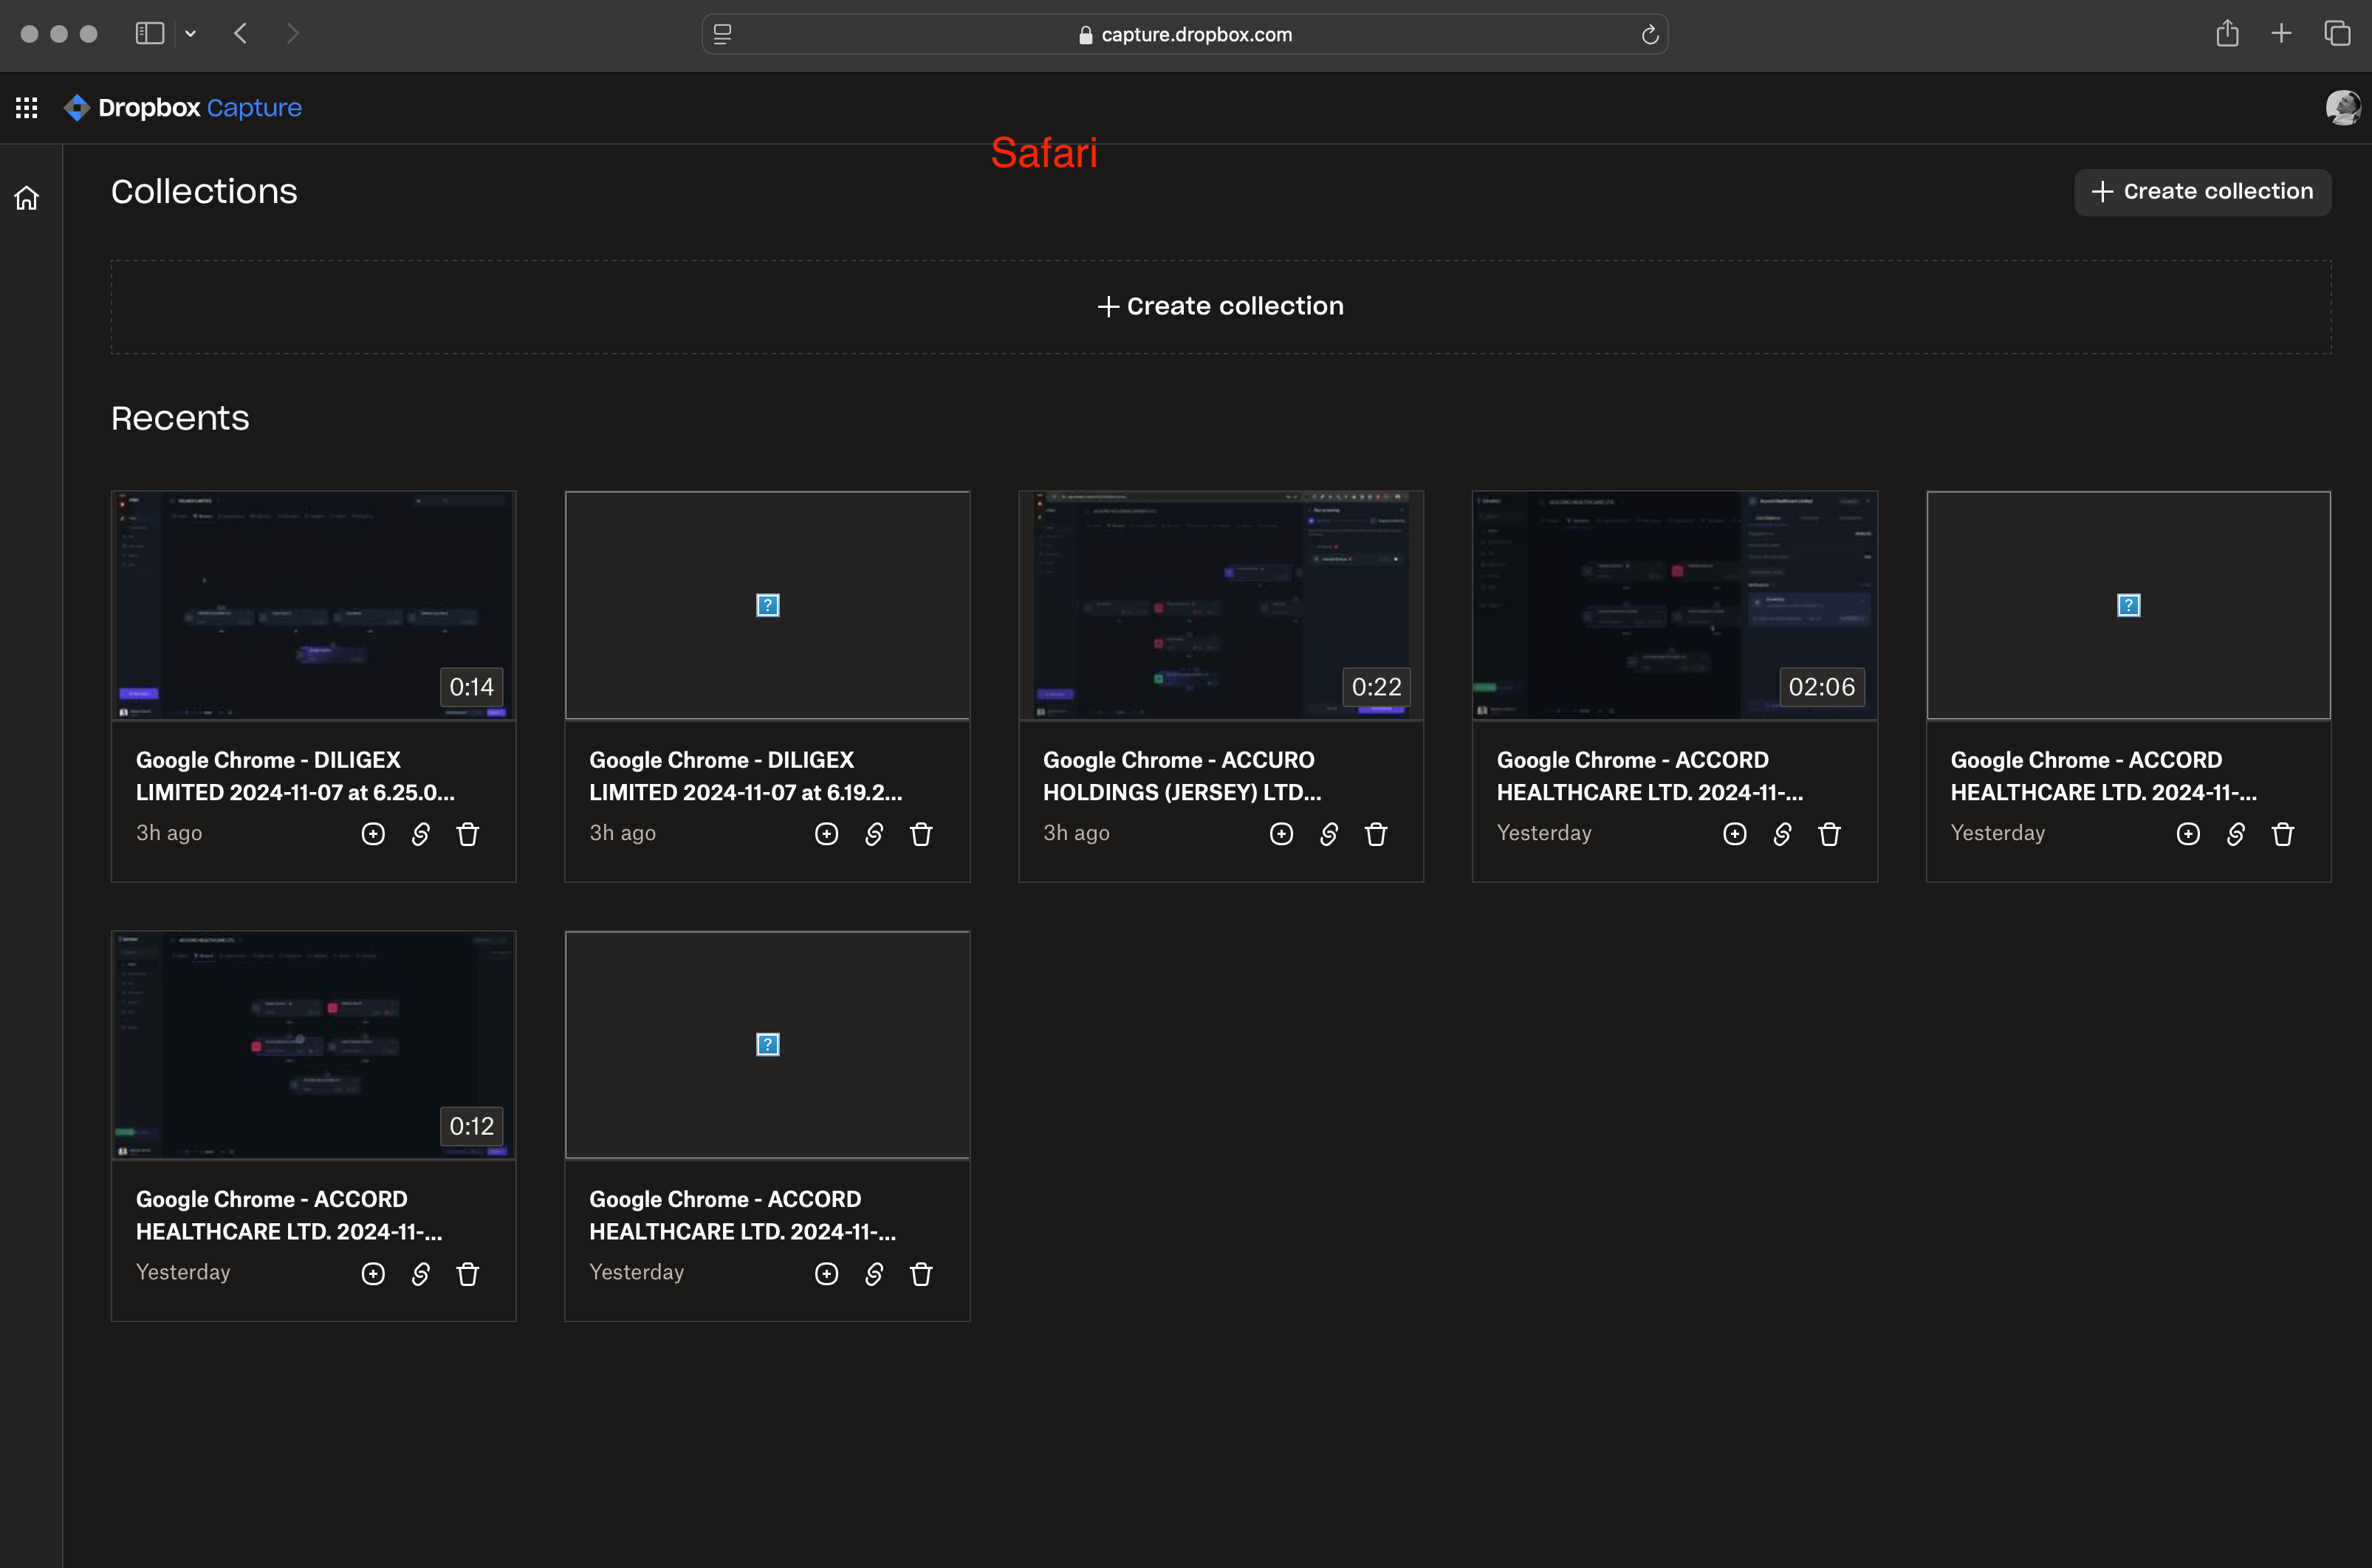Click the dashed Create collection area
2372x1568 pixels.
pyautogui.click(x=1221, y=306)
